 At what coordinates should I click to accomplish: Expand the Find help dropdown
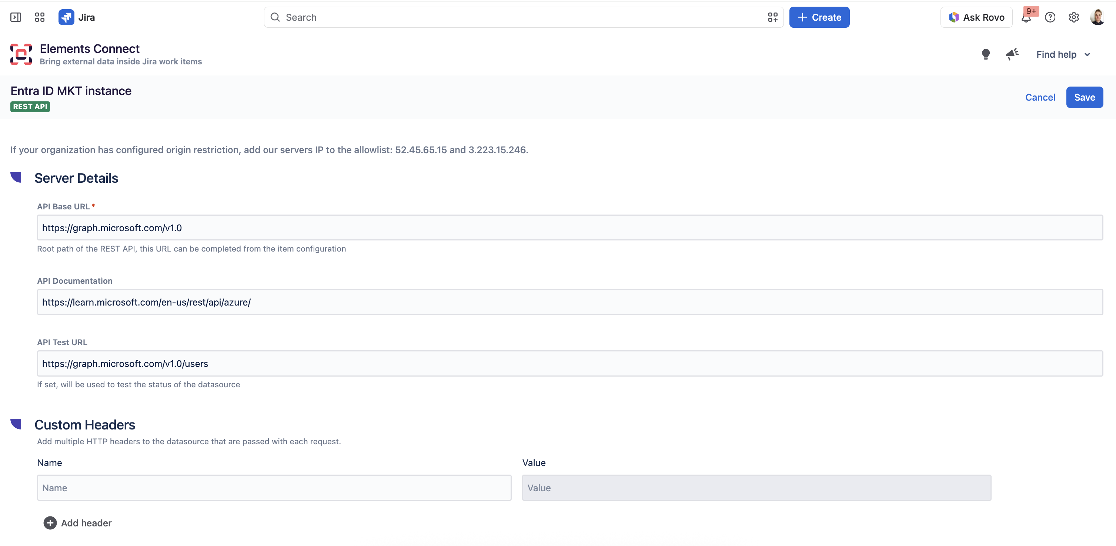click(x=1063, y=54)
